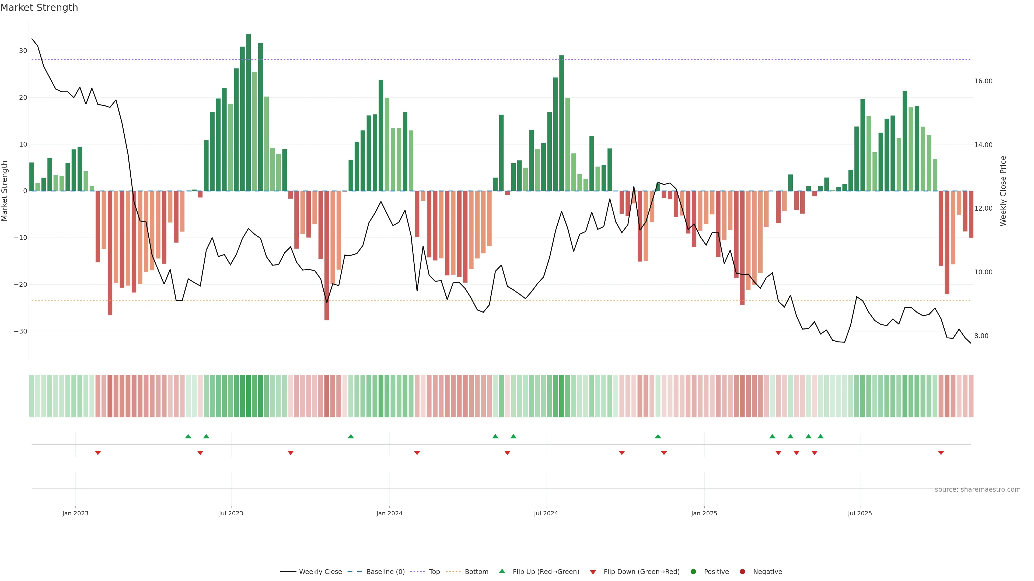Click the first red flip-down marker
Image resolution: width=1034 pixels, height=581 pixels.
pyautogui.click(x=97, y=453)
